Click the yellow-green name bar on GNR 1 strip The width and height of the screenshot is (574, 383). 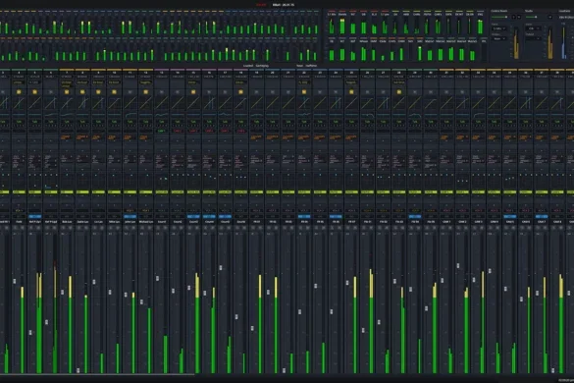(446, 192)
